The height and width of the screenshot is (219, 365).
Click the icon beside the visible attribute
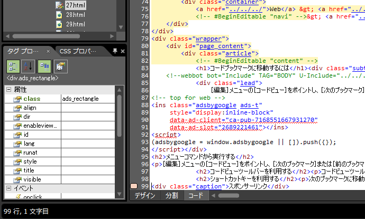click(17, 179)
